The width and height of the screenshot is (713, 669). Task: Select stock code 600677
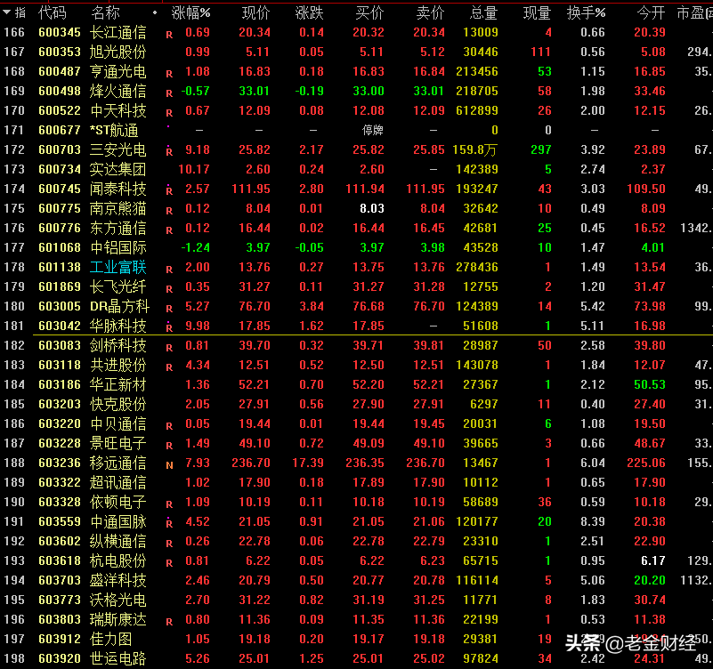[60, 130]
